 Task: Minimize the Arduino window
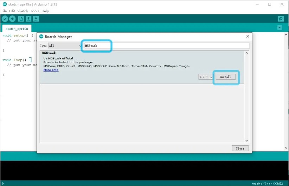coord(257,4)
